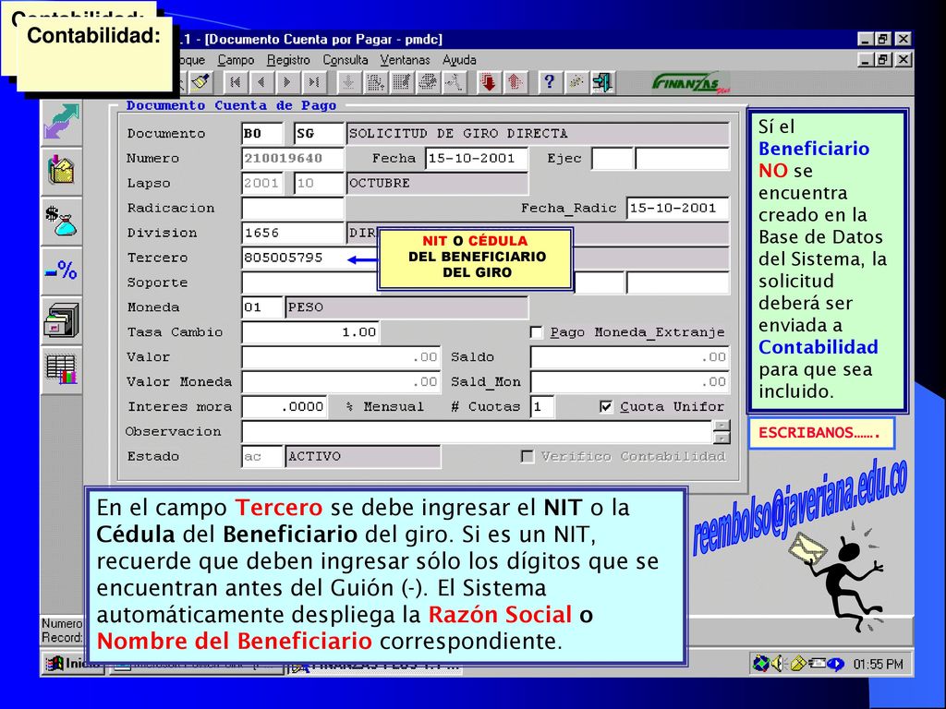Viewport: 946px width, 709px height.
Task: Click the Fecha date field
Action: point(476,159)
